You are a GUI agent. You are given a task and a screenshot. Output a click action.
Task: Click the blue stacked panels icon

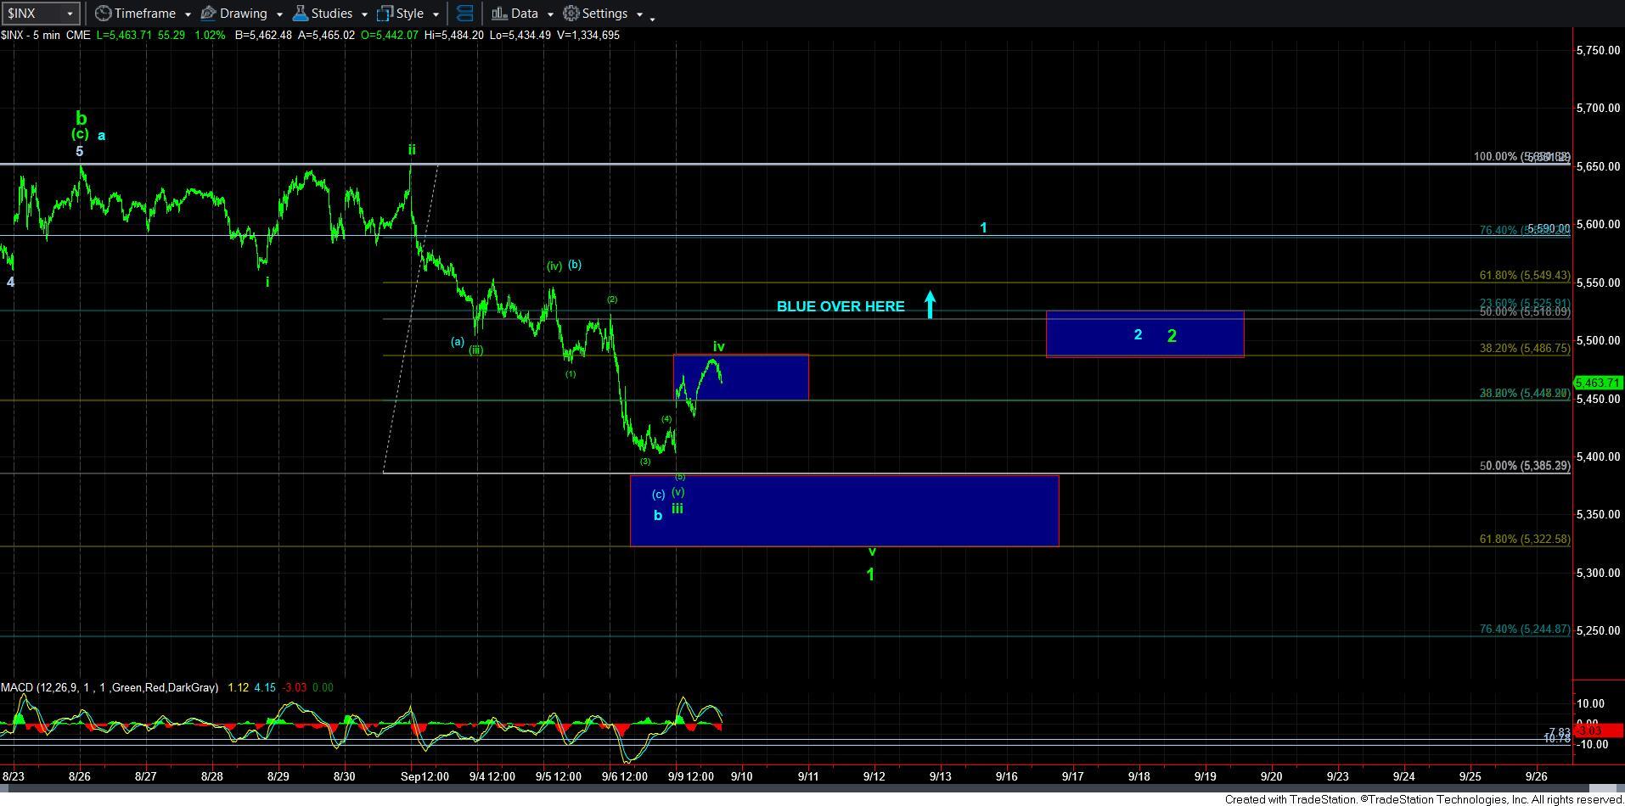(x=464, y=14)
